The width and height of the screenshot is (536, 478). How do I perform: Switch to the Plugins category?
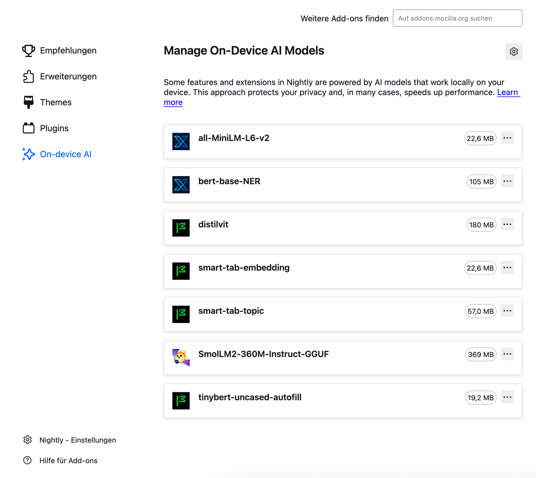click(x=54, y=128)
